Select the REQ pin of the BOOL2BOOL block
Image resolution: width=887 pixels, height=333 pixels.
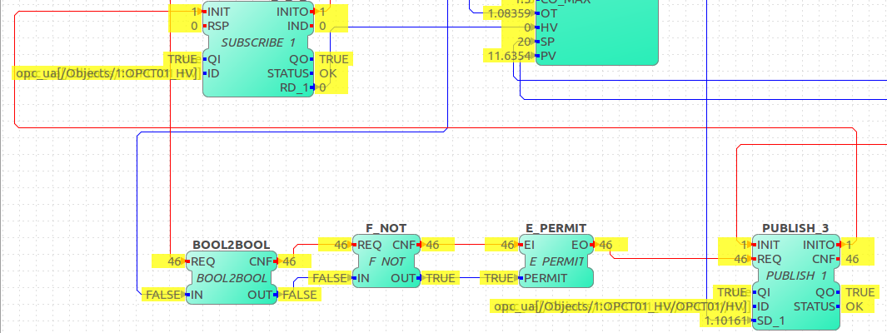(203, 261)
